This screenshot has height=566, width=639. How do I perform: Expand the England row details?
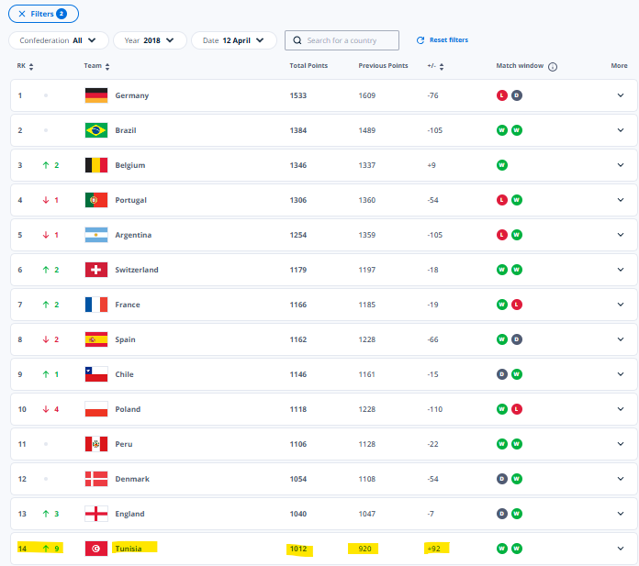[621, 514]
